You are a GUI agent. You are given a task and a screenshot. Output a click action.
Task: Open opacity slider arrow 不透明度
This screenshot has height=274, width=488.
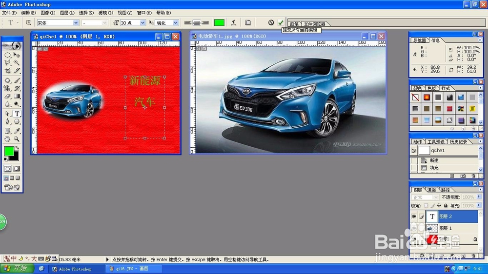(x=479, y=197)
